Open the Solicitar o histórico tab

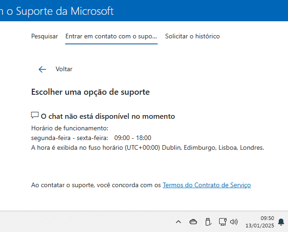(x=192, y=36)
